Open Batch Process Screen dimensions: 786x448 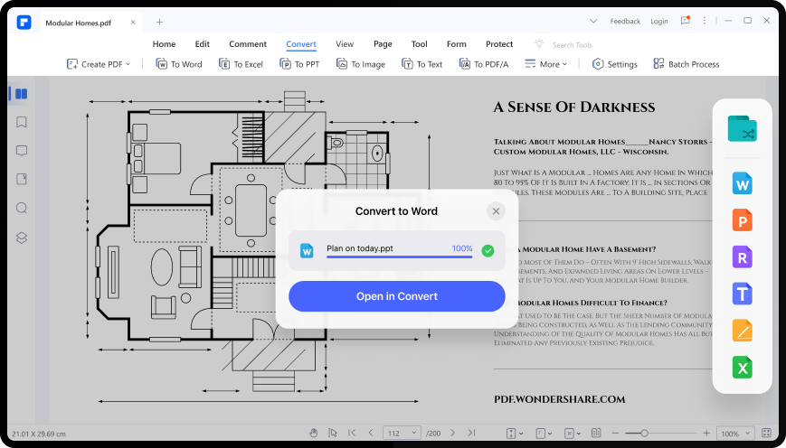687,64
